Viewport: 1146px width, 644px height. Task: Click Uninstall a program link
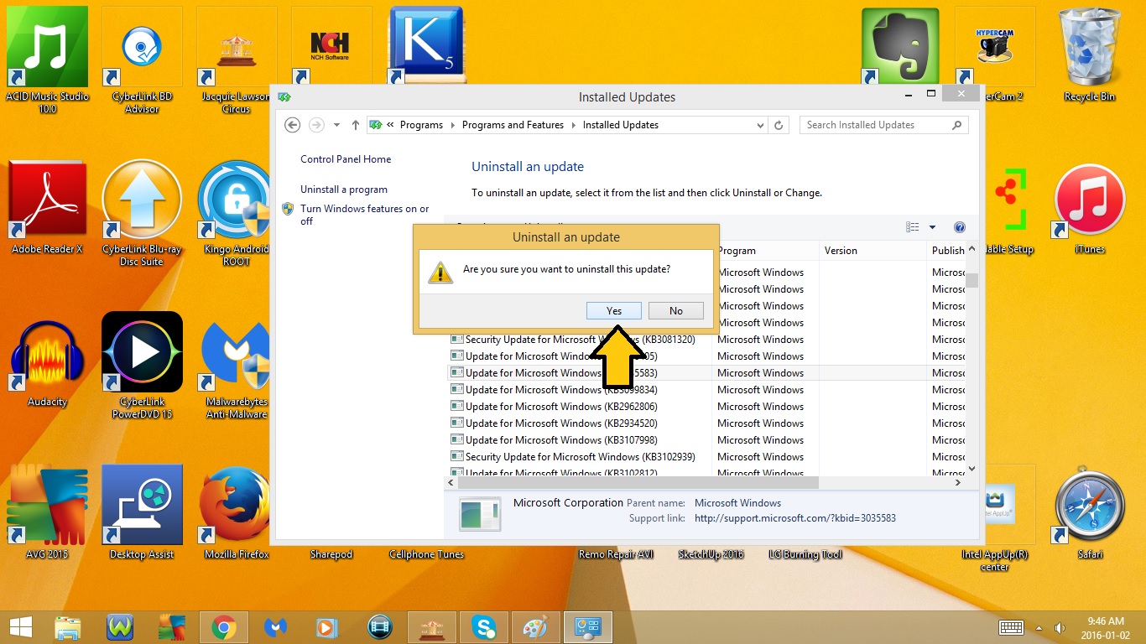tap(344, 190)
